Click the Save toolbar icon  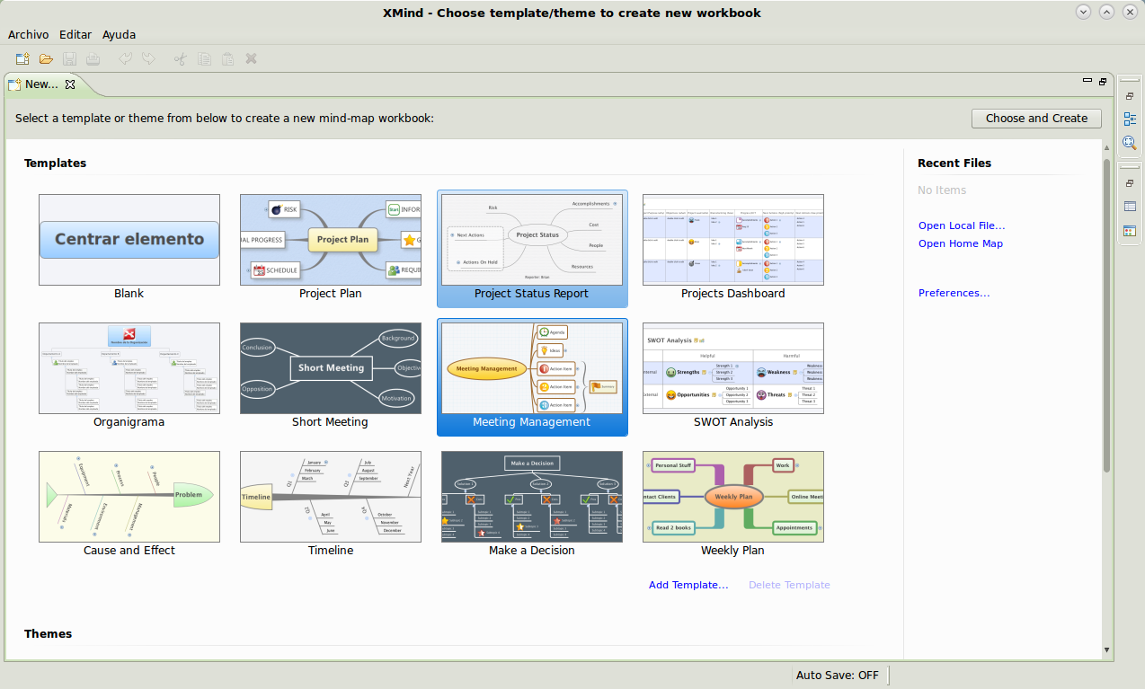pos(69,58)
